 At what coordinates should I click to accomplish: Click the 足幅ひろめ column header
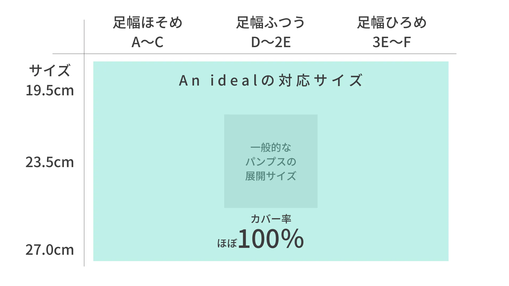click(x=392, y=23)
